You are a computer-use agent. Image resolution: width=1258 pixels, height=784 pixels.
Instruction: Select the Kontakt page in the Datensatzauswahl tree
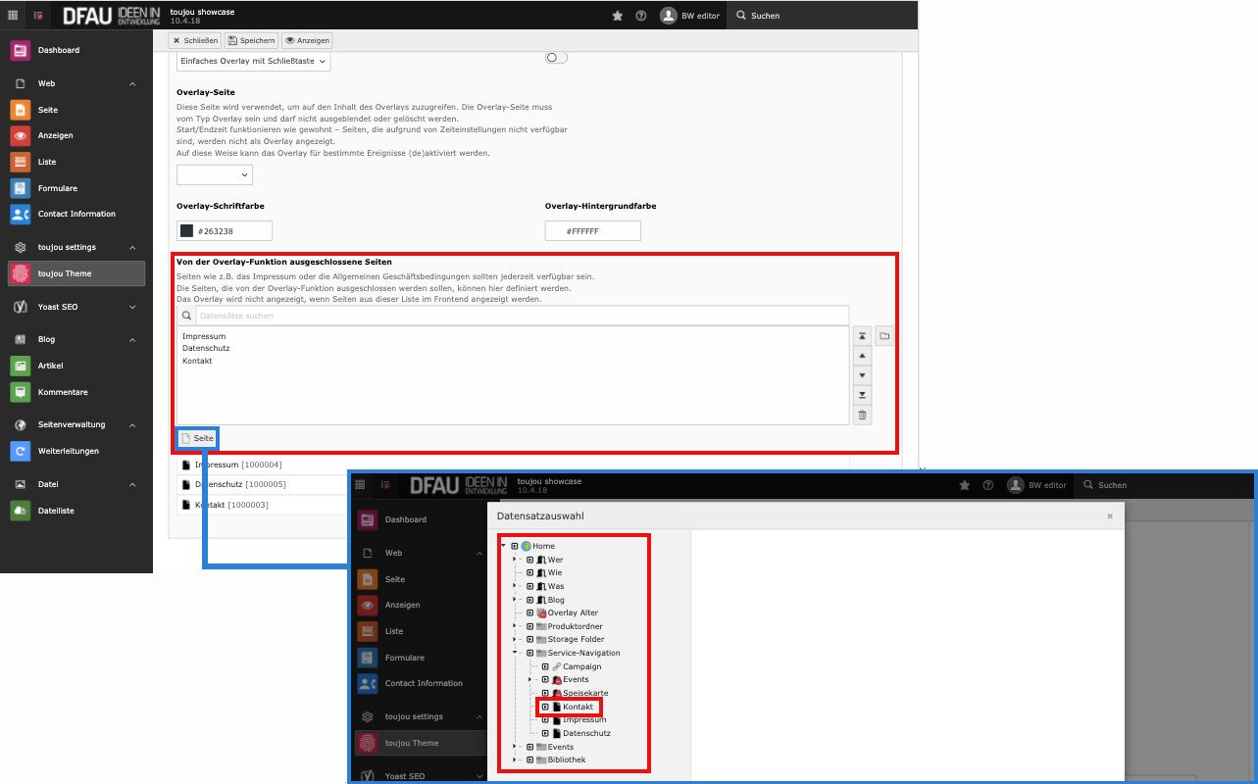tap(578, 707)
